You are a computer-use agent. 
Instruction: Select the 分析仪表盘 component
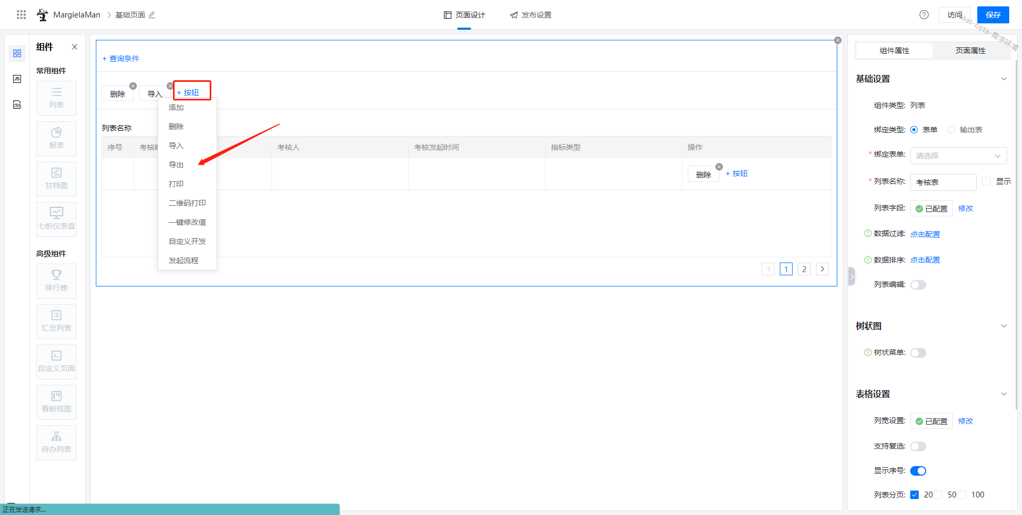[x=56, y=219]
